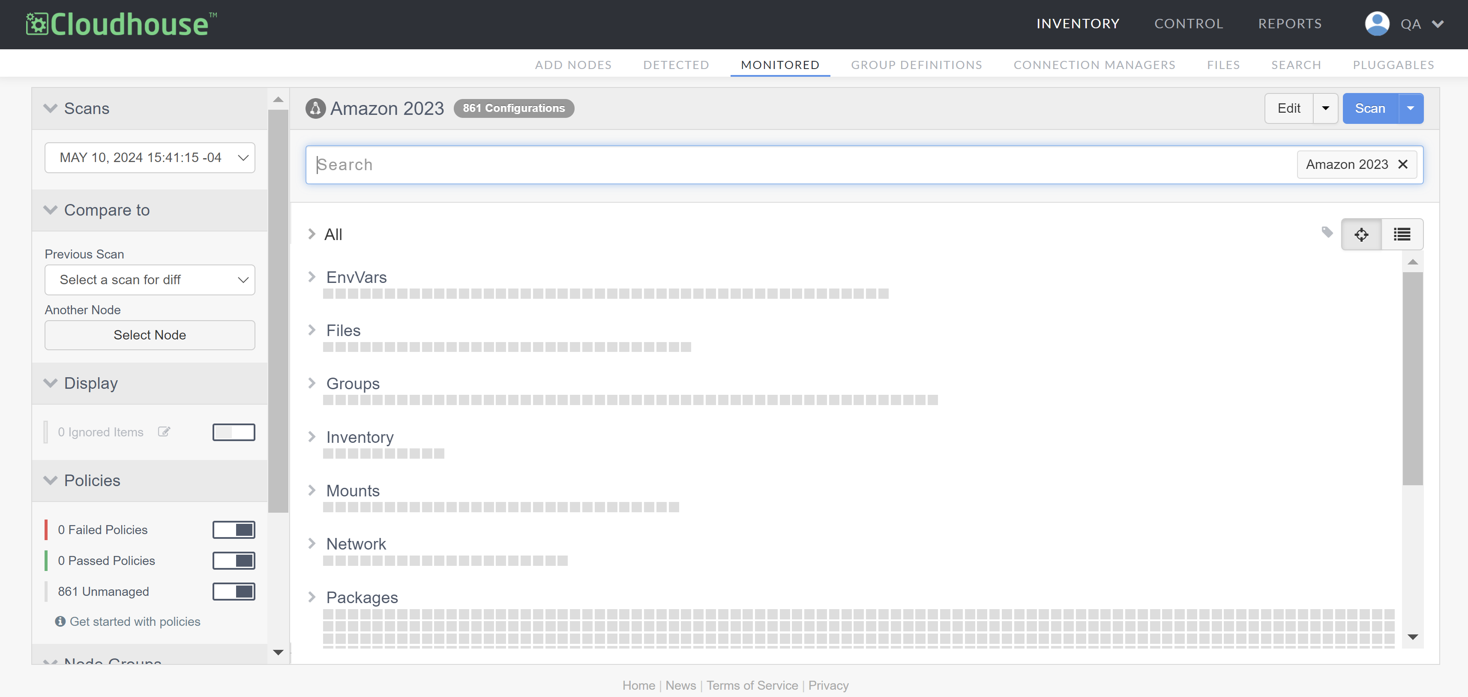Select the Monitored tab
The image size is (1468, 697).
click(779, 65)
